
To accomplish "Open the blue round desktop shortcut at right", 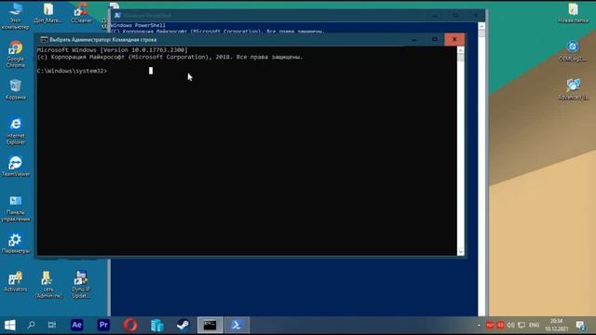I will coord(573,51).
